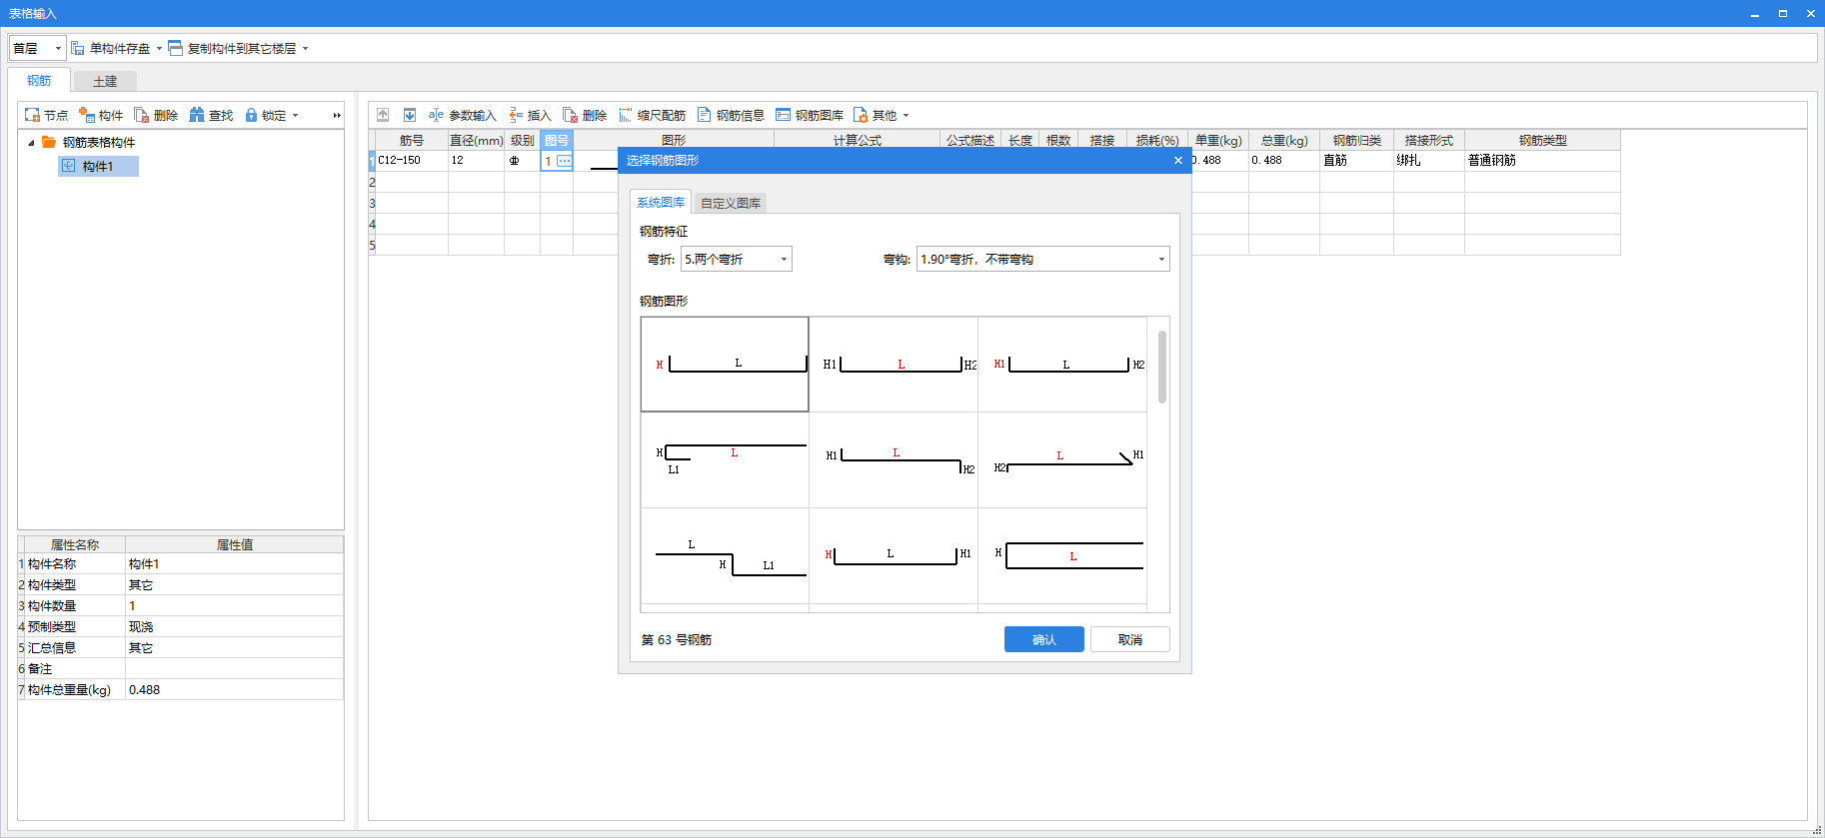Image resolution: width=1825 pixels, height=838 pixels.
Task: Click the 构件 add component icon
Action: click(x=87, y=115)
